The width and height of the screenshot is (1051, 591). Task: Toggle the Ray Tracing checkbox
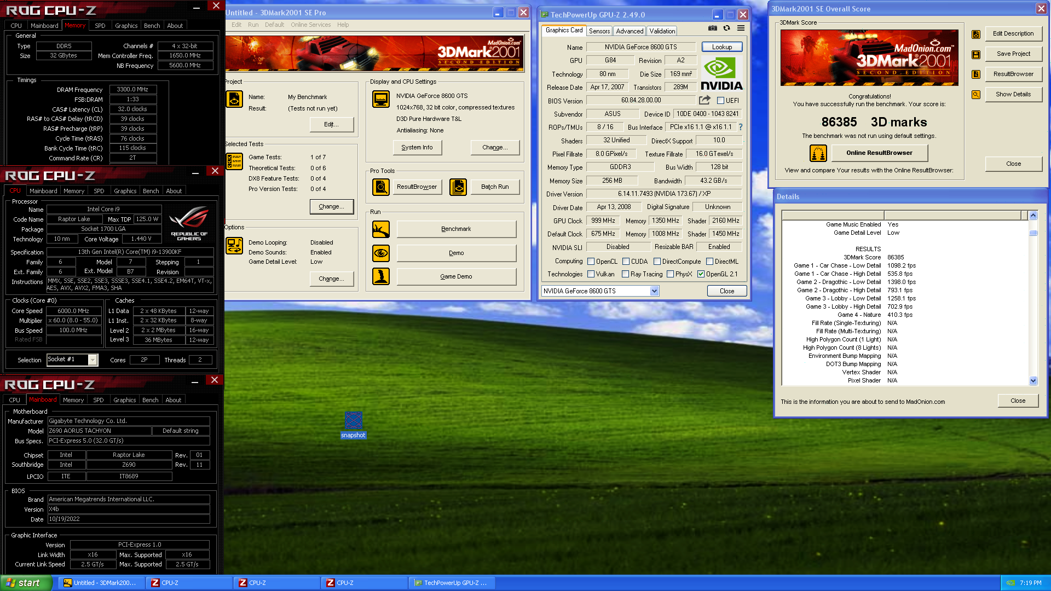[x=625, y=274]
